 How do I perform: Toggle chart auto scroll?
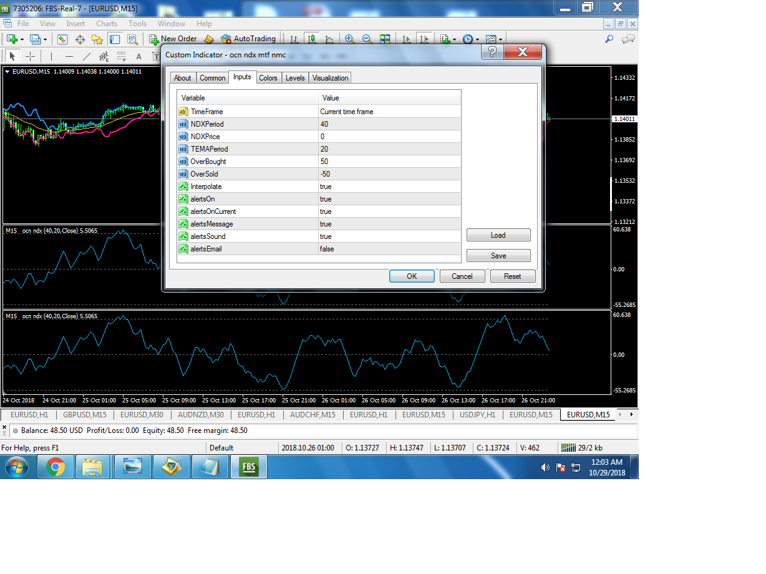point(407,39)
